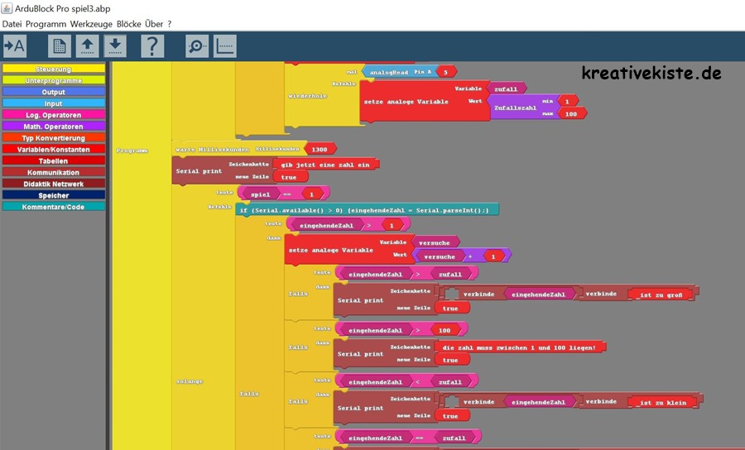Viewport: 745px width, 450px height.
Task: Click the up-arrow toolbar icon
Action: click(88, 45)
